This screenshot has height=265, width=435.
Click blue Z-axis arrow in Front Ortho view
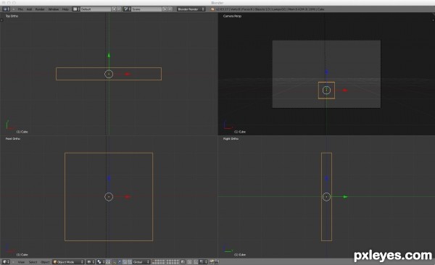pos(109,178)
